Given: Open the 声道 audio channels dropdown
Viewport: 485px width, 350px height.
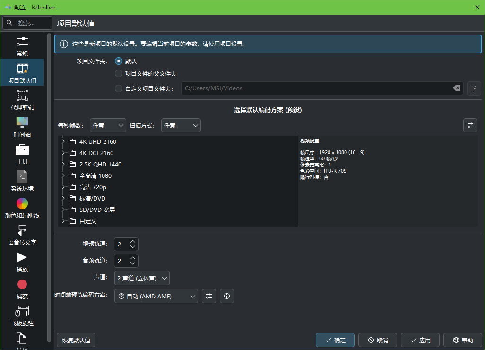Looking at the screenshot, I should tap(141, 278).
